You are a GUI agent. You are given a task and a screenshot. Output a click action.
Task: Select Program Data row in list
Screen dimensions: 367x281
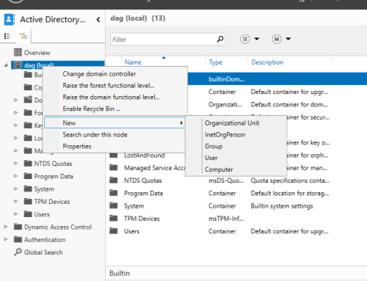(236, 193)
